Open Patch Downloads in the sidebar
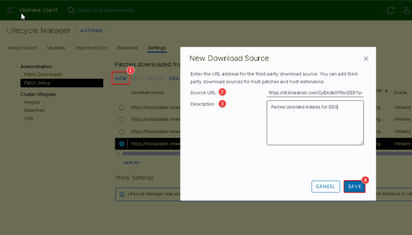The image size is (412, 235). [x=43, y=74]
